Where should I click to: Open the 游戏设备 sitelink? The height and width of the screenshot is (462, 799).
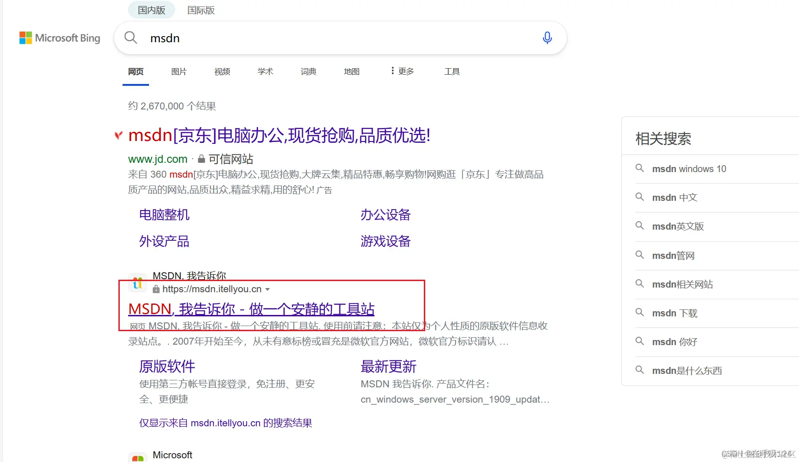click(386, 241)
